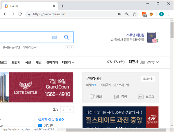Select the Daum browser tab
174x132 pixels.
tap(30, 6)
